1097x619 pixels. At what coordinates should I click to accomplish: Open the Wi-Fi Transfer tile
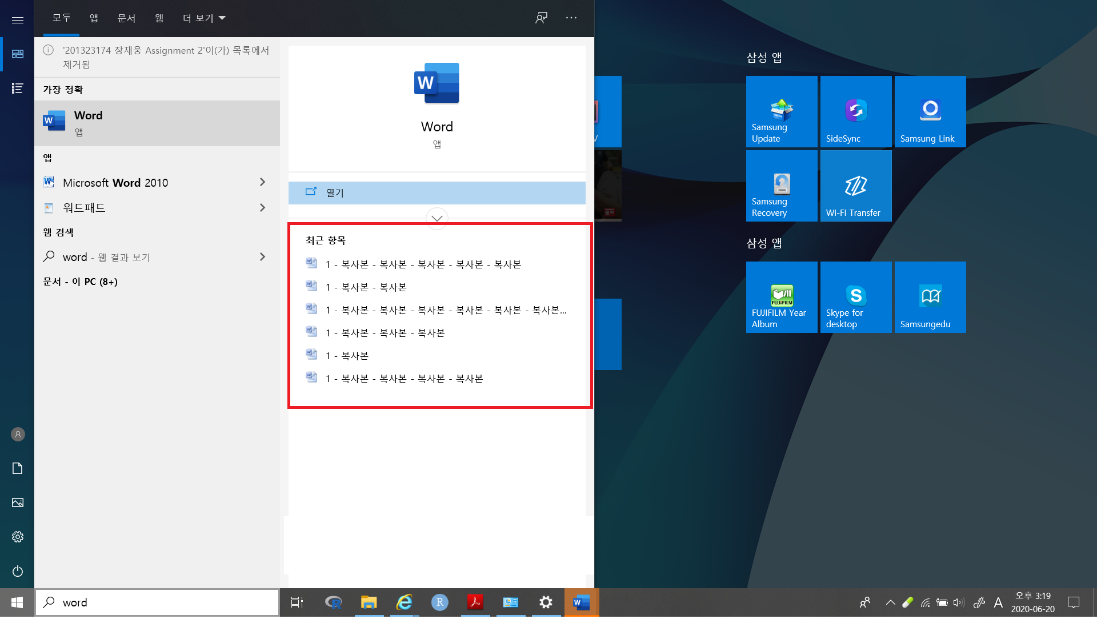pyautogui.click(x=855, y=186)
